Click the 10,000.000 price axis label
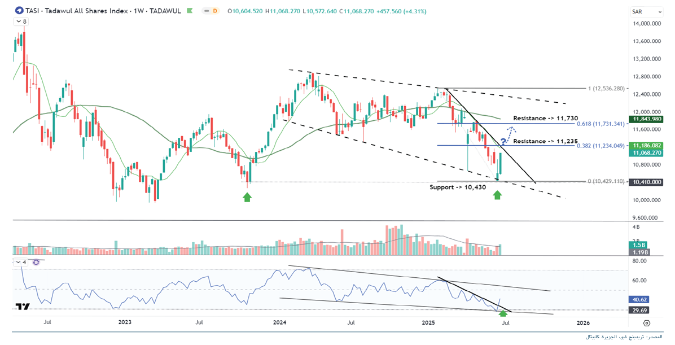This screenshot has height=345, width=675. 647,200
